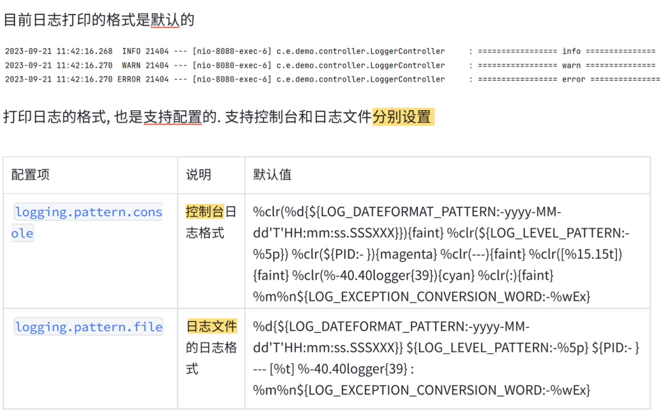Screen dimensions: 667x417
Task: Click the heading sentence 目前日志打印的格式是默认的
Action: point(99,20)
